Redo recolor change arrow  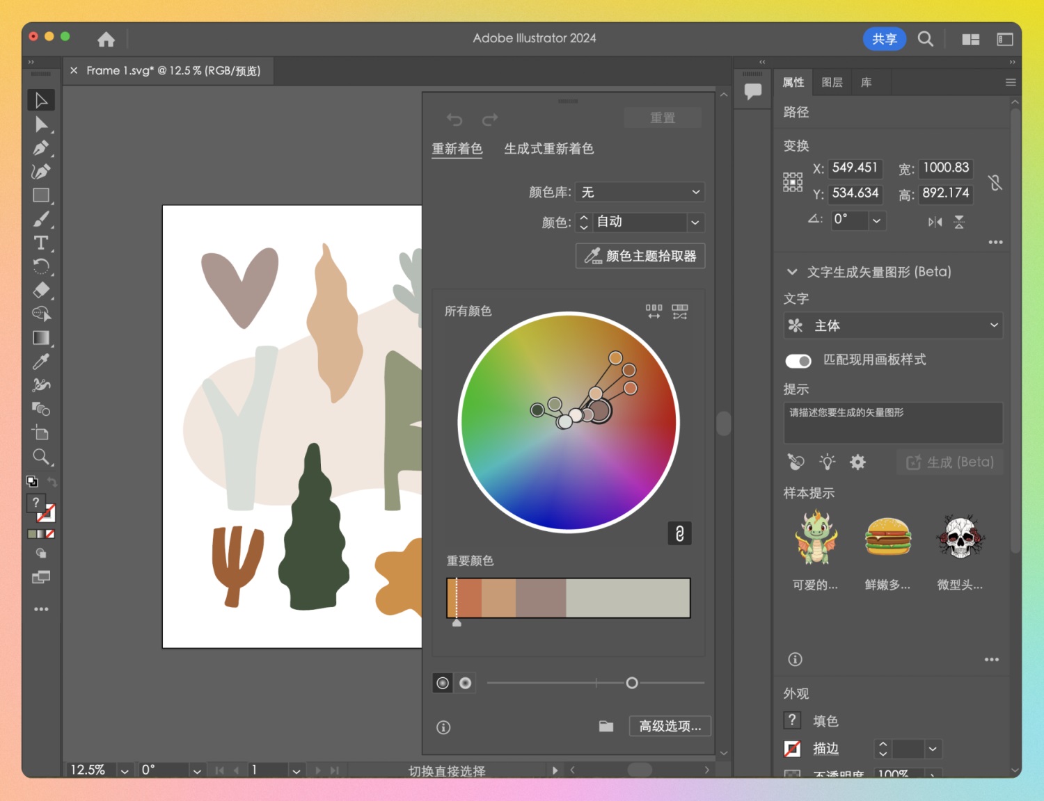490,120
